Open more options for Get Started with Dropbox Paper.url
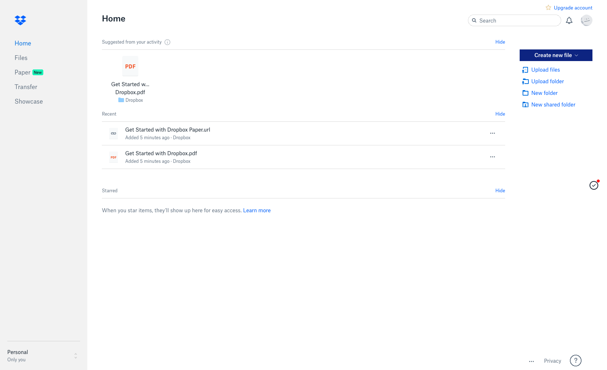 point(492,133)
